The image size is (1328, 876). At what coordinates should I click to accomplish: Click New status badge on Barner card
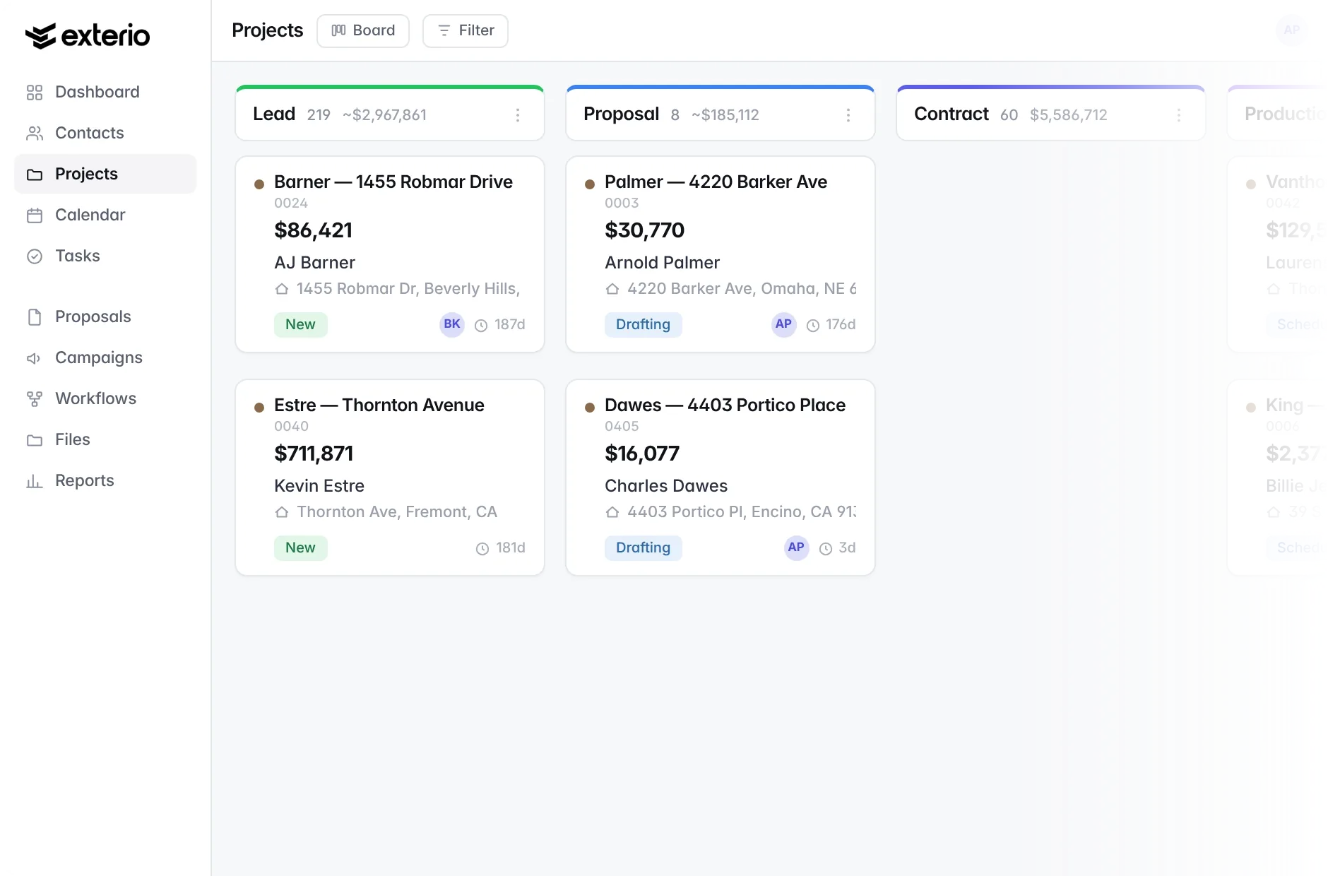tap(300, 324)
